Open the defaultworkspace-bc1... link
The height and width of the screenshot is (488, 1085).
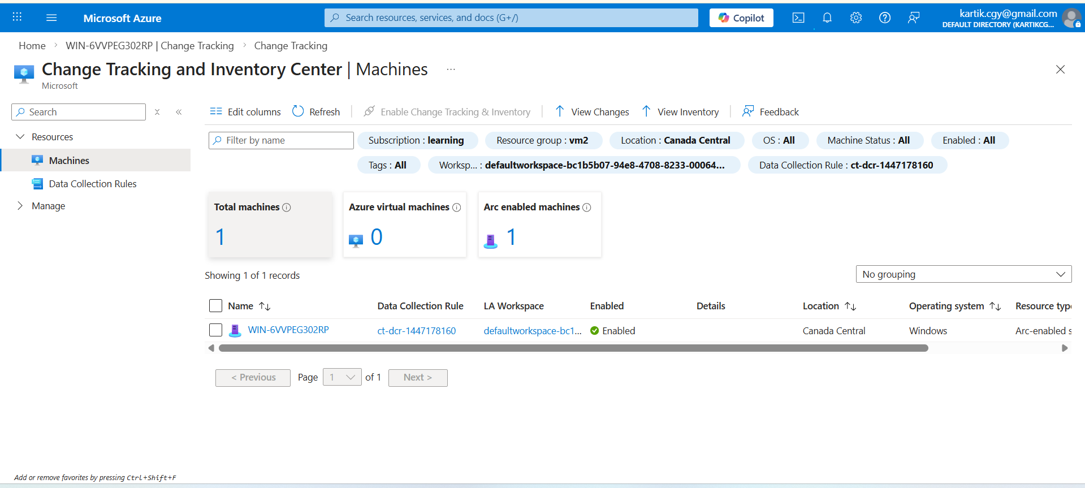[533, 331]
